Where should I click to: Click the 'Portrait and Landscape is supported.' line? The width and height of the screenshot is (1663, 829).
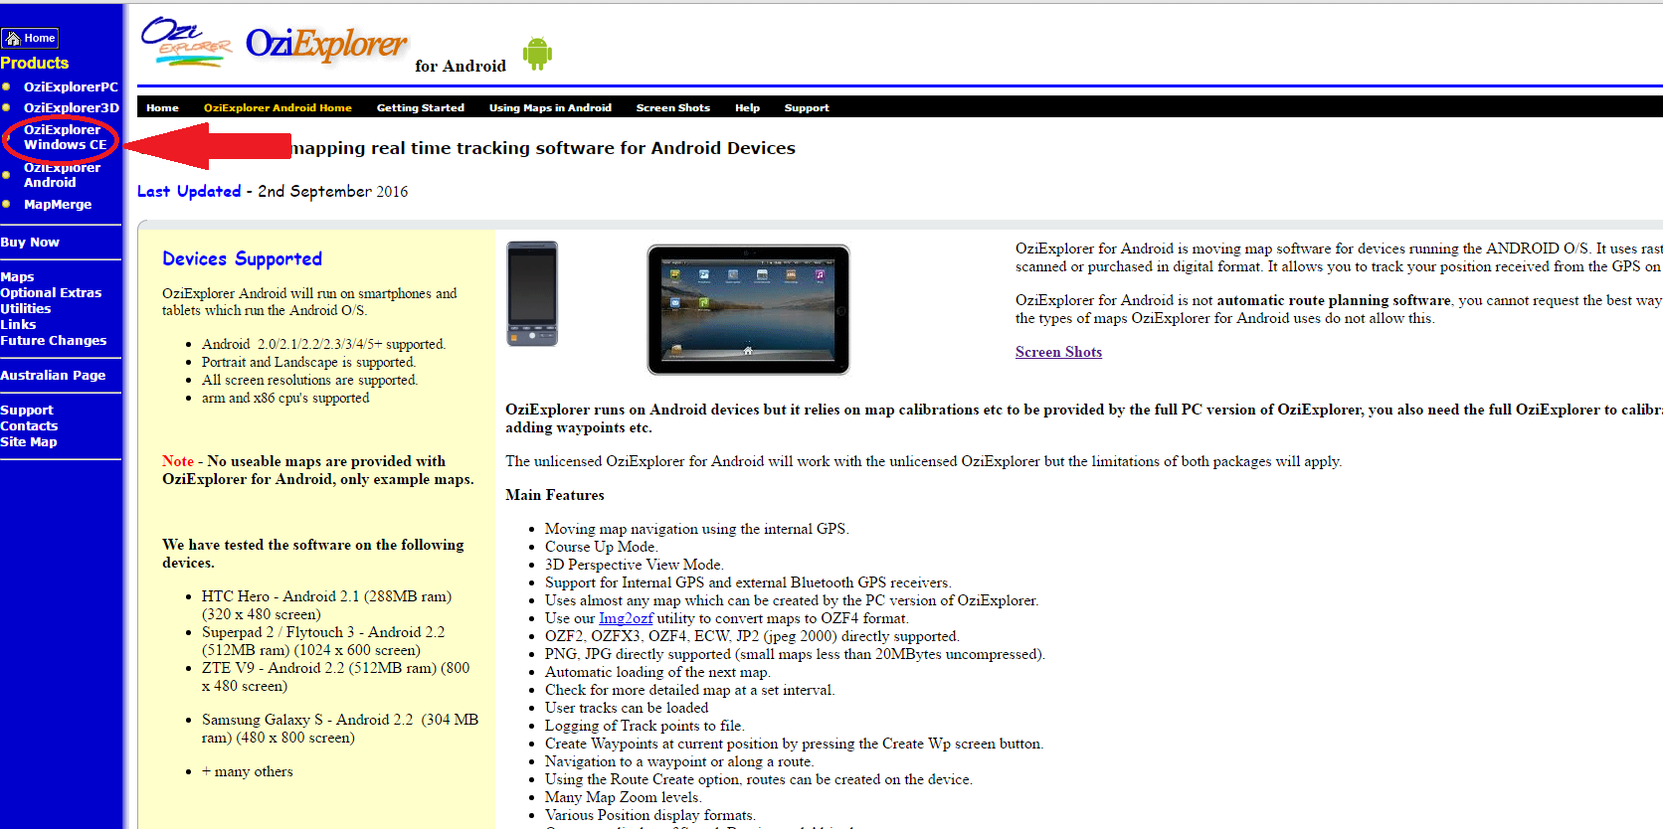pos(308,362)
